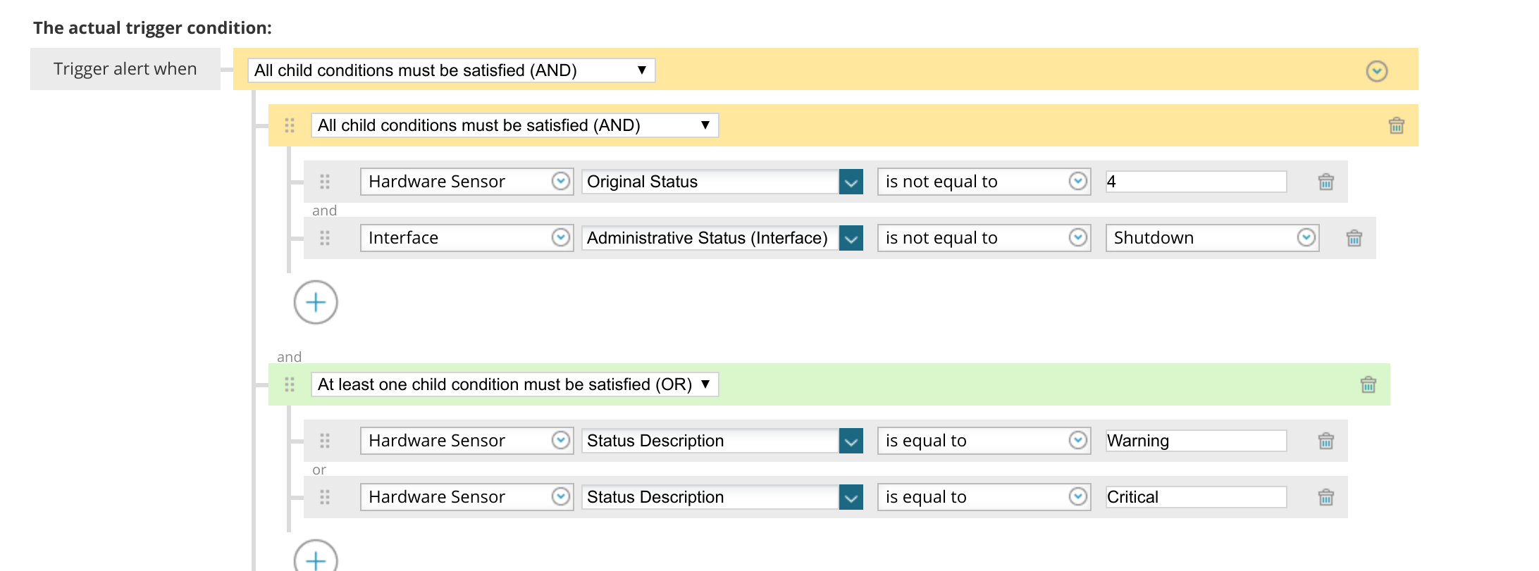Expand the top-level trigger condition options

point(1376,71)
